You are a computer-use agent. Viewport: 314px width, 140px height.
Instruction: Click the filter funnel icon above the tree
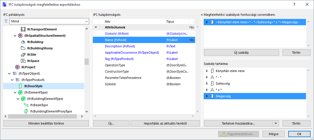[6, 21]
